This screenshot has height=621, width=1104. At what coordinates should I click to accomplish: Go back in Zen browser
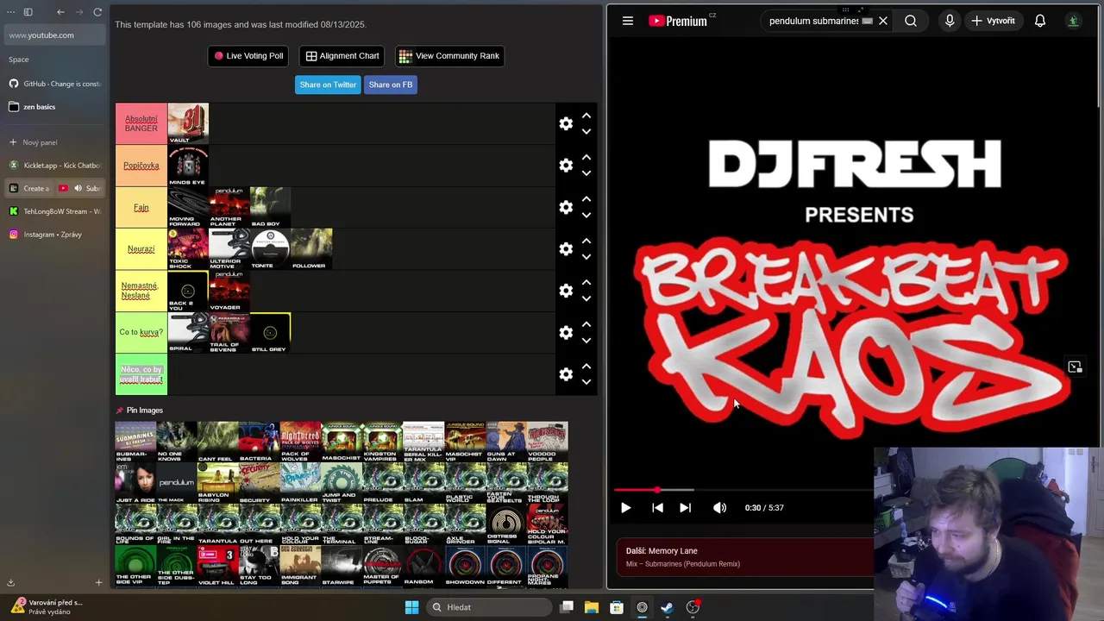click(x=60, y=12)
